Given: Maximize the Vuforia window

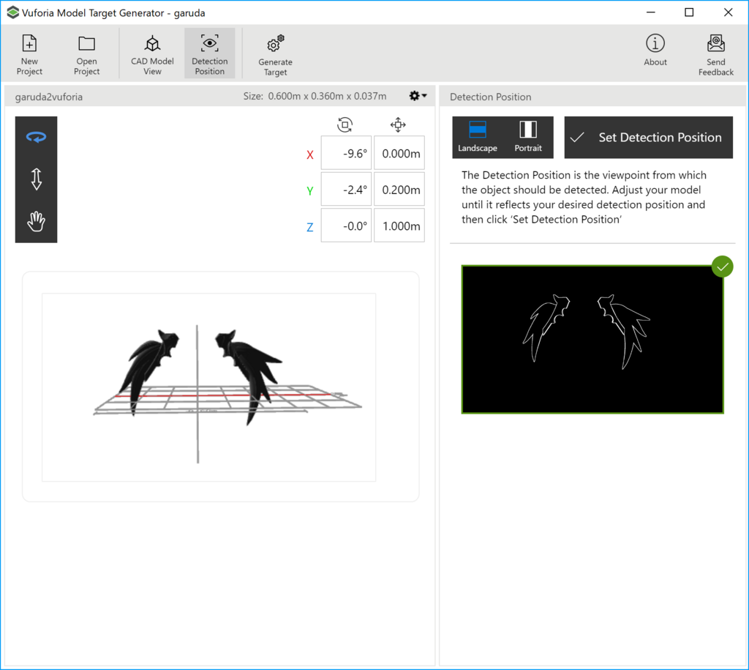Looking at the screenshot, I should pos(689,12).
